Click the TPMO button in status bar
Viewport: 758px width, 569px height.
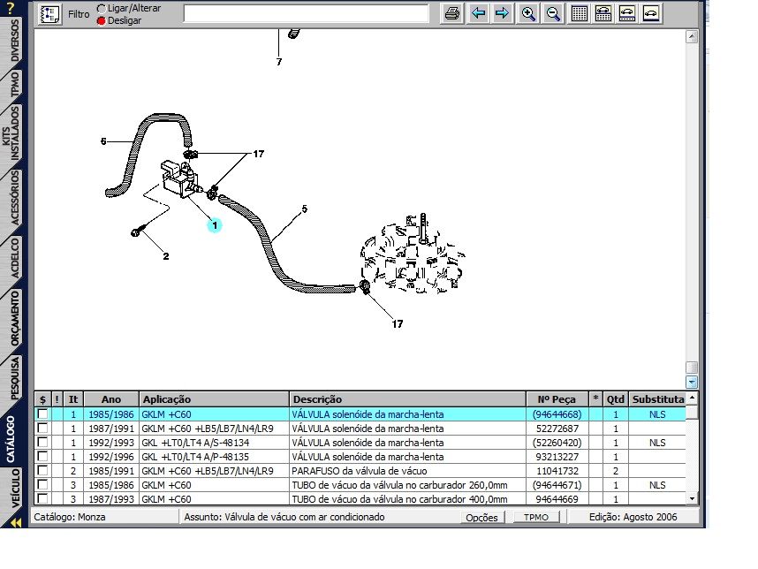click(536, 517)
